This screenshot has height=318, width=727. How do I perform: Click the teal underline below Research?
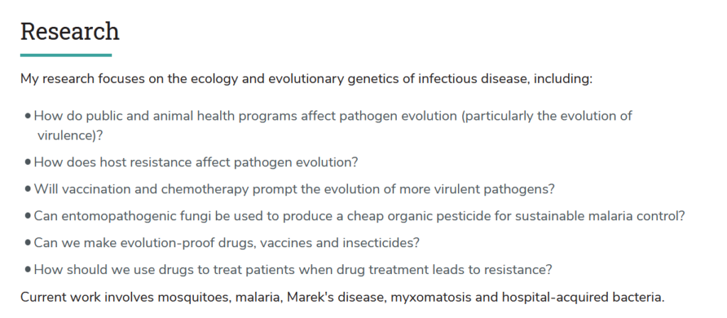coord(66,55)
